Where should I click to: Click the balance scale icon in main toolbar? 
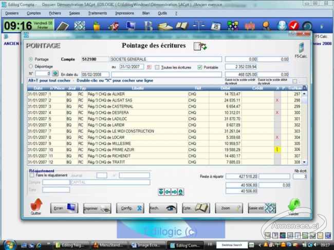(198, 26)
